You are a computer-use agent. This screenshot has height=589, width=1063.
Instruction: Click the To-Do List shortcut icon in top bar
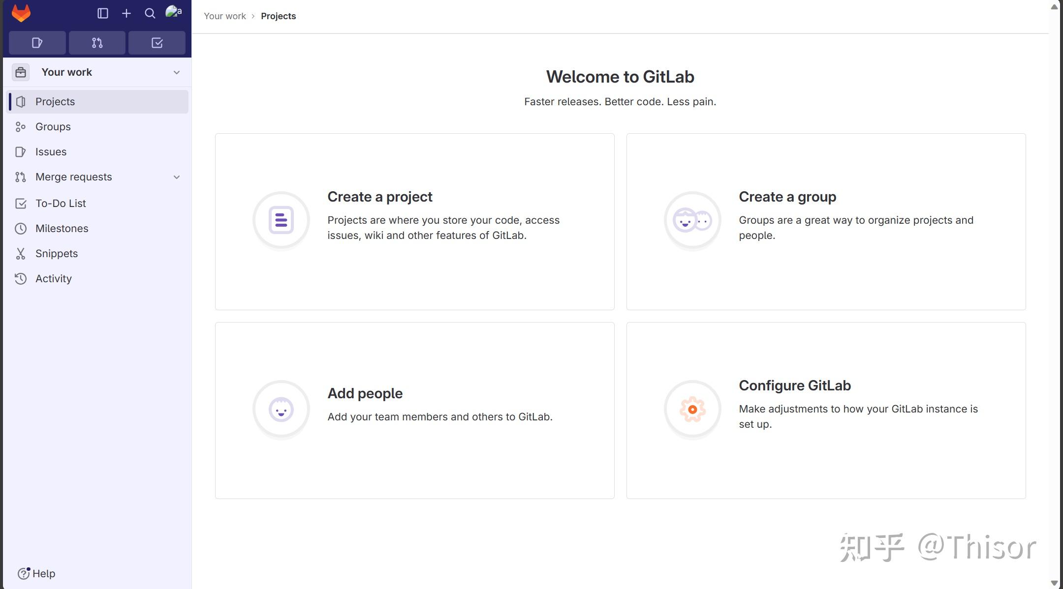[156, 43]
